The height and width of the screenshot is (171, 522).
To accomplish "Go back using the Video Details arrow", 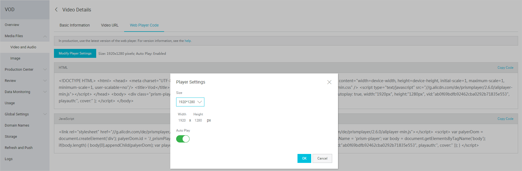I will (x=56, y=9).
